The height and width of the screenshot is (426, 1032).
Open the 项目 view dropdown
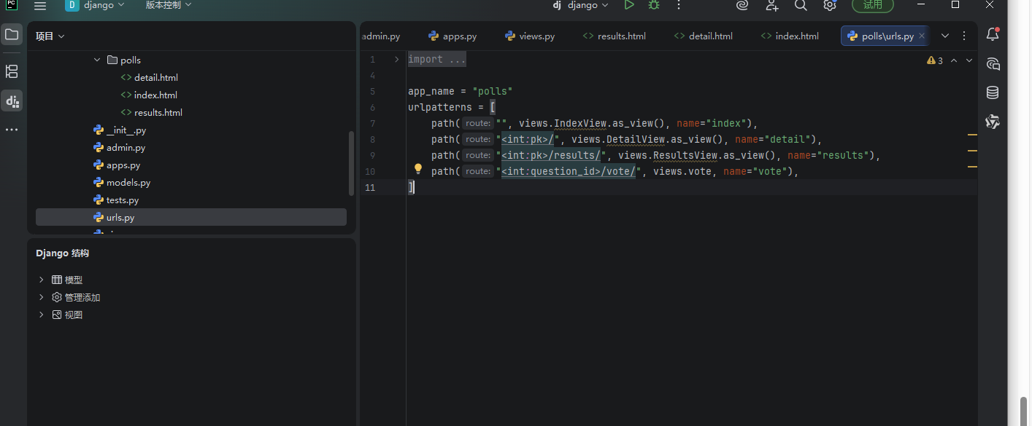tap(50, 36)
